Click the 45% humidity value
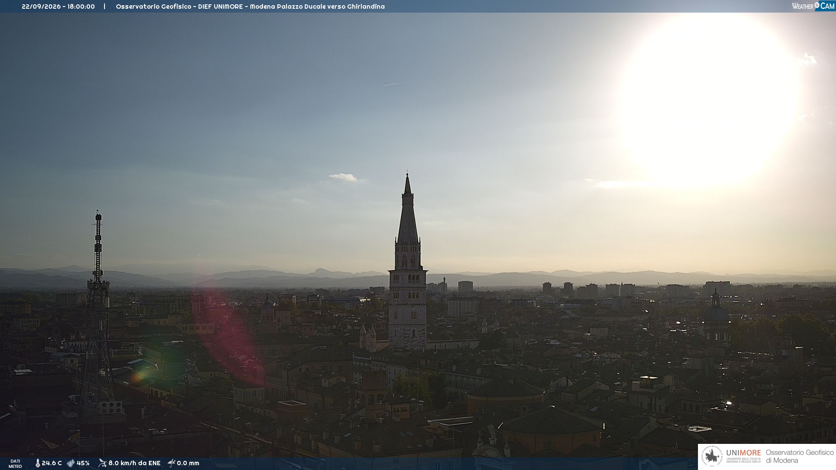Screen dimensions: 836x470 tap(83, 463)
